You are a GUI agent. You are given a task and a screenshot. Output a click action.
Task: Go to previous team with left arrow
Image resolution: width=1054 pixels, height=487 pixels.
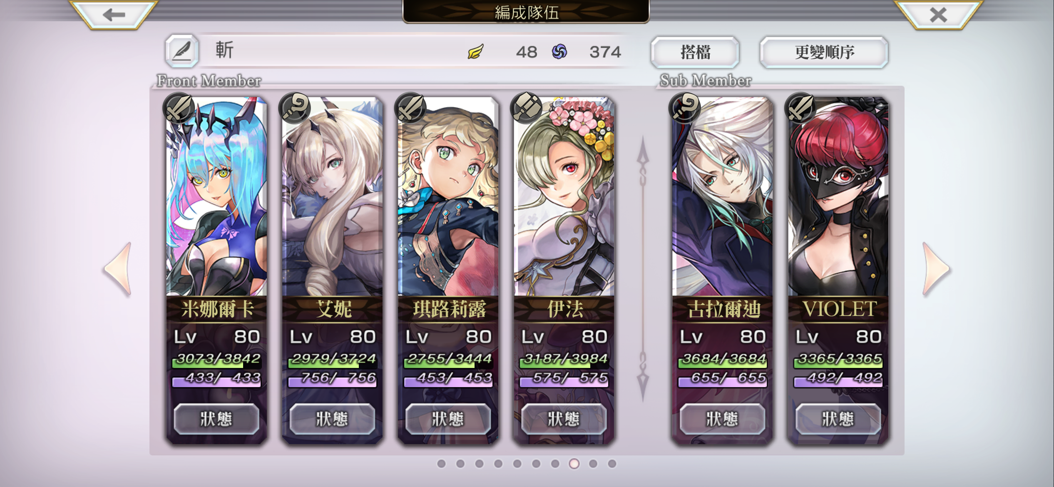(118, 269)
